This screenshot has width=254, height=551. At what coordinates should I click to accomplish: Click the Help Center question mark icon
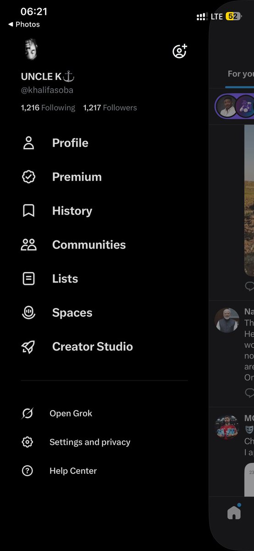(x=28, y=471)
